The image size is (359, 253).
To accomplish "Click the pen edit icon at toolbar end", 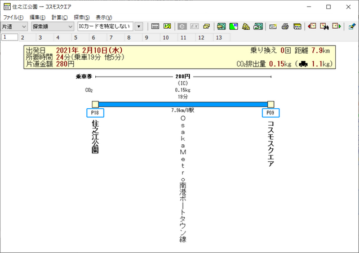I will [x=352, y=26].
